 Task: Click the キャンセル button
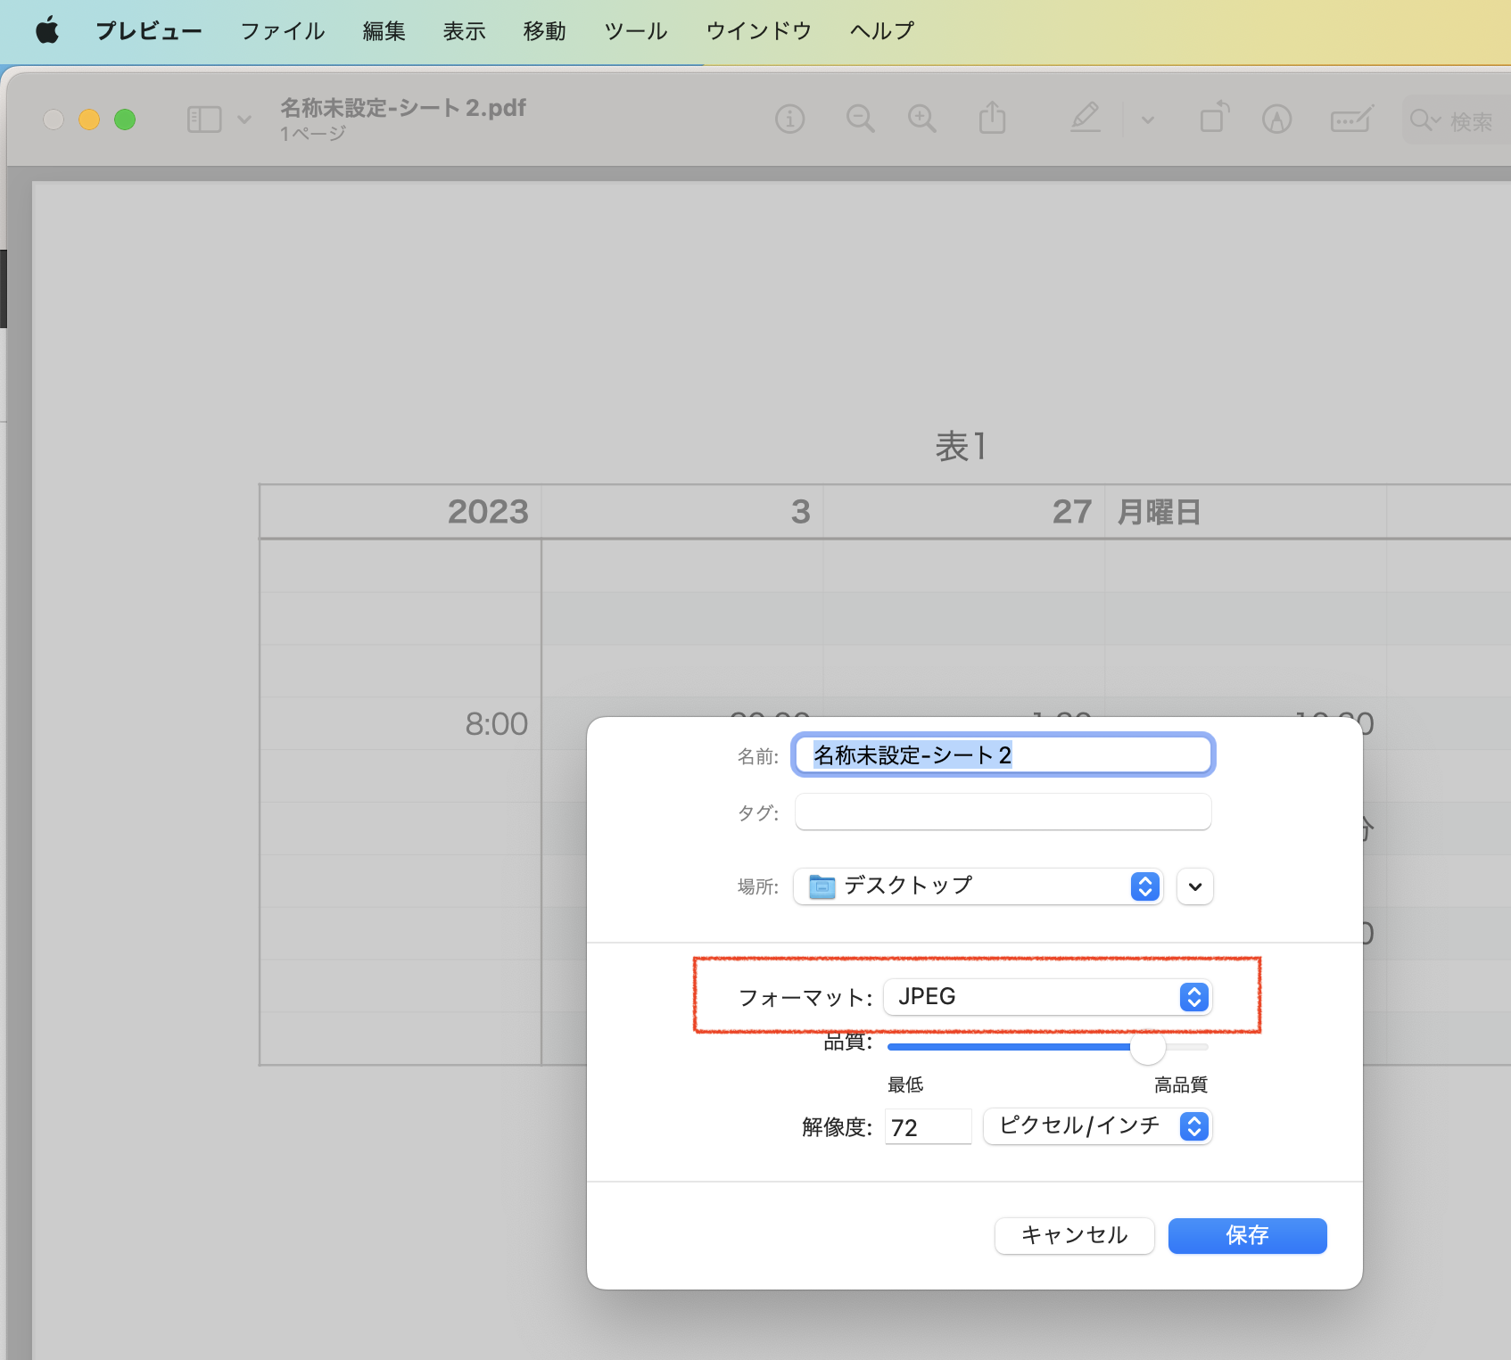(x=1074, y=1235)
